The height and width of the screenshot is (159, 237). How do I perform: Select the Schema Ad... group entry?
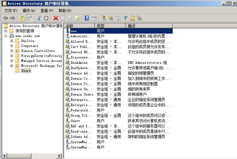81,137
